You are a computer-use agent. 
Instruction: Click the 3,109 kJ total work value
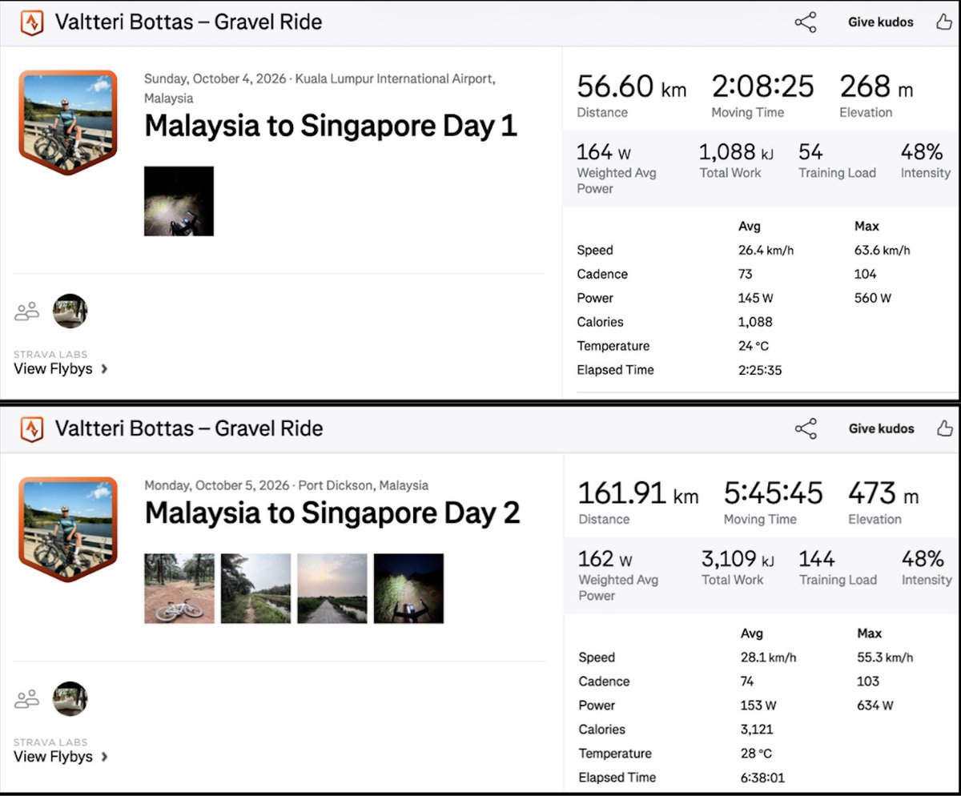[740, 559]
